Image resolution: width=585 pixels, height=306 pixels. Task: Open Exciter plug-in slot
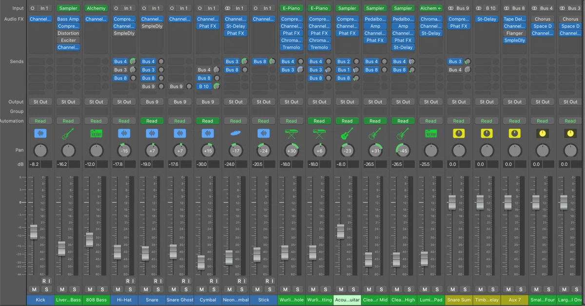point(68,40)
